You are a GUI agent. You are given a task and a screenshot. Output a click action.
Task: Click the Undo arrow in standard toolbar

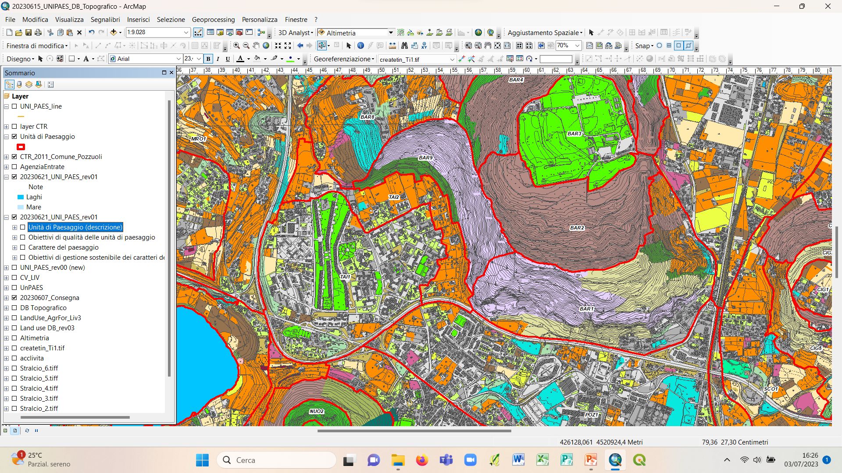click(x=91, y=32)
